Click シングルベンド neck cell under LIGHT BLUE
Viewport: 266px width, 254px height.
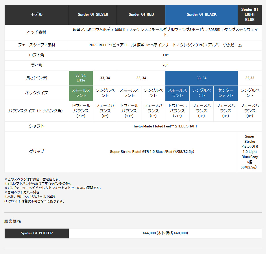[x=250, y=93]
